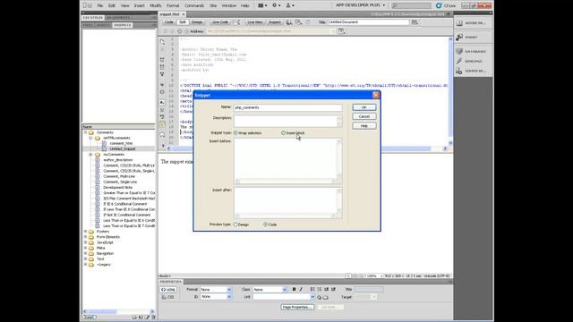This screenshot has height=322, width=573.
Task: Enable Live View mode
Action: [x=254, y=22]
